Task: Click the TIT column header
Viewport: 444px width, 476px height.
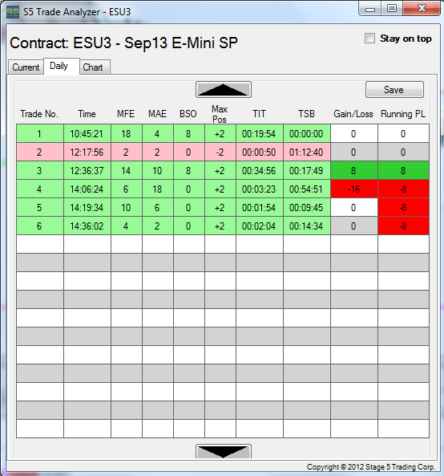Action: coord(259,114)
